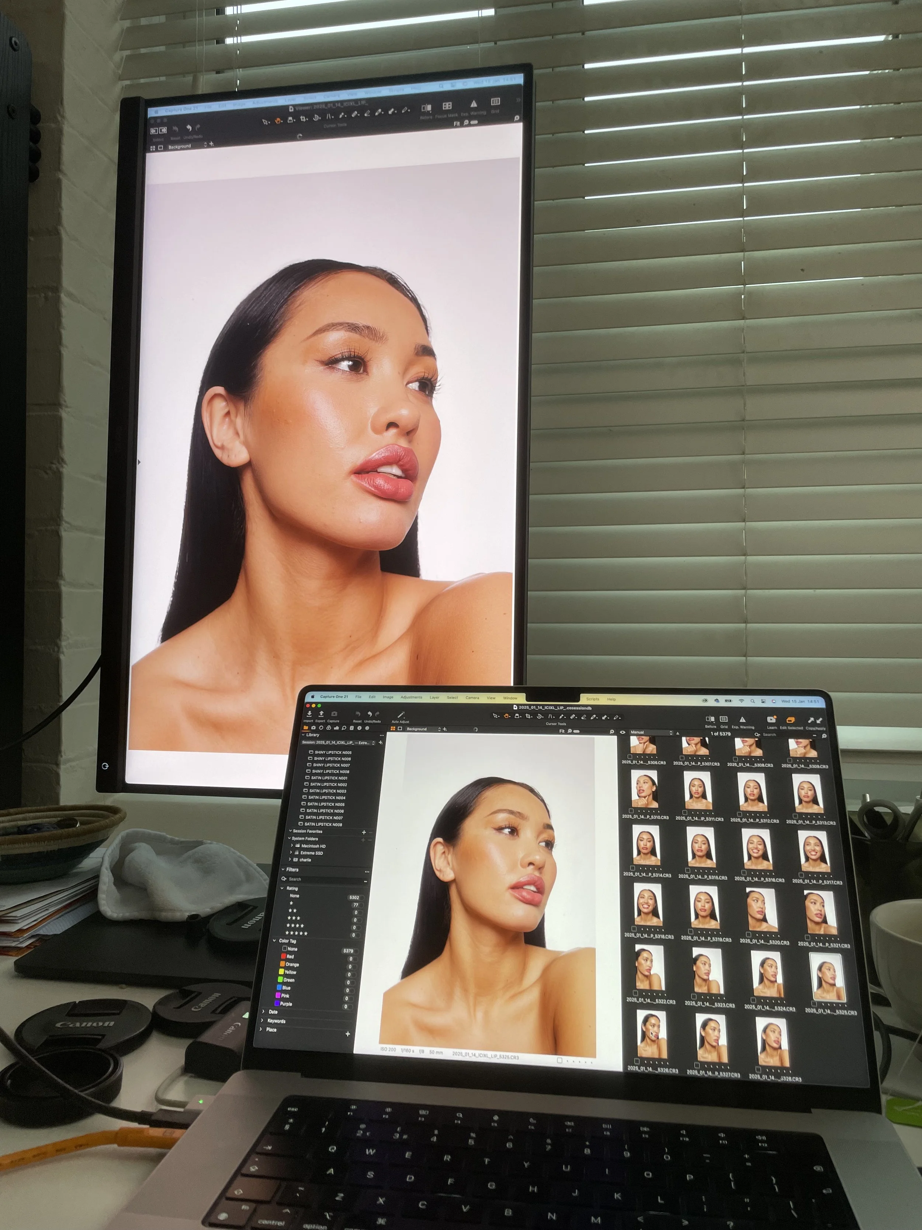The width and height of the screenshot is (922, 1230).
Task: Click the Capture camera icon in the toolbar
Action: coord(334,714)
